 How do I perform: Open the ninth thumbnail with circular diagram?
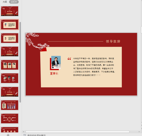10,119
